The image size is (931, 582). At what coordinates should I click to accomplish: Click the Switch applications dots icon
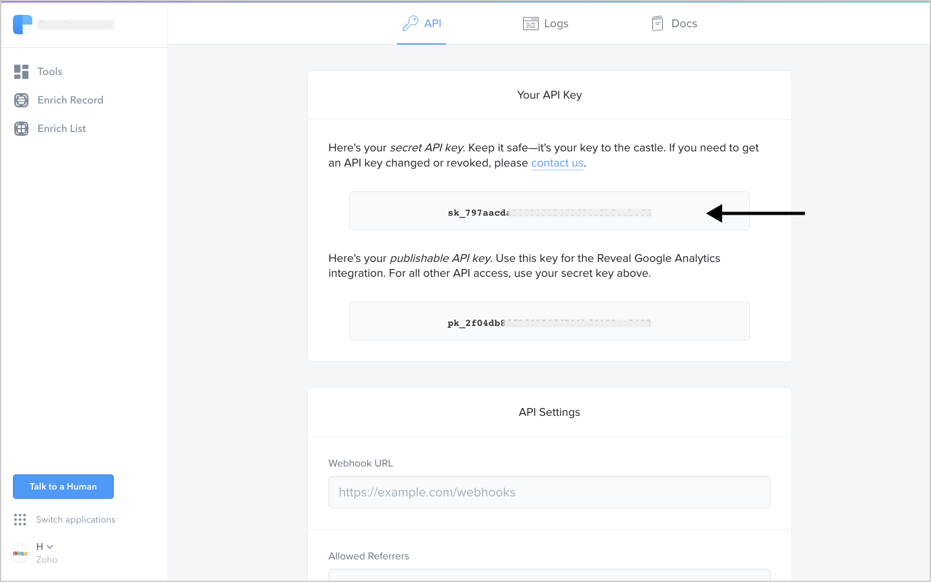[20, 520]
